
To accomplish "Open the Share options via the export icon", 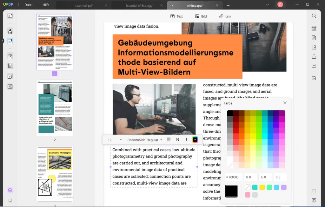I will pyautogui.click(x=314, y=56).
